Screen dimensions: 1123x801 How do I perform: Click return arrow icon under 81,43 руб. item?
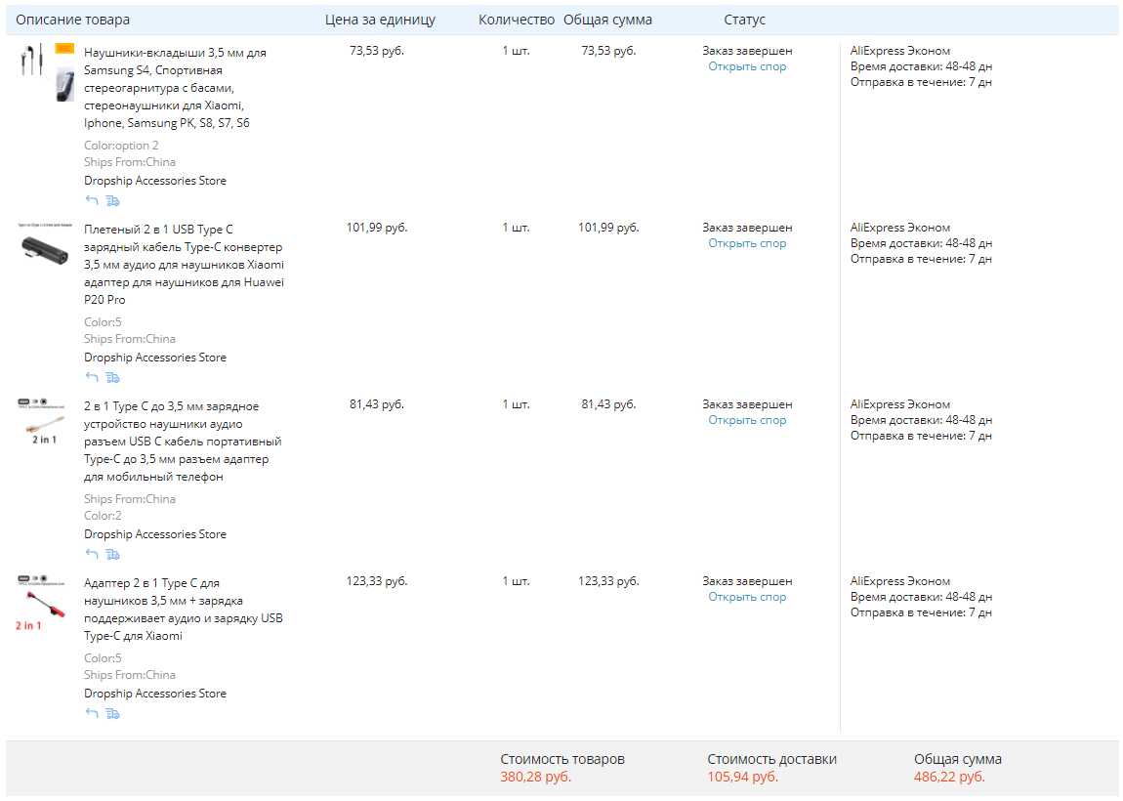(x=92, y=554)
